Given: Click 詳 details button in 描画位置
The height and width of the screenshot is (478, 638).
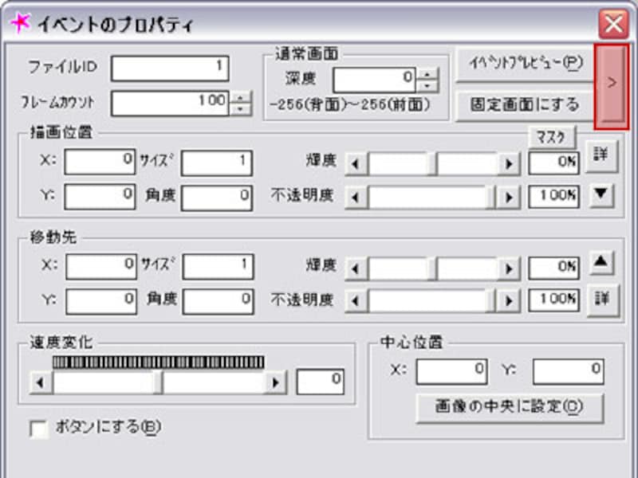Looking at the screenshot, I should 602,156.
